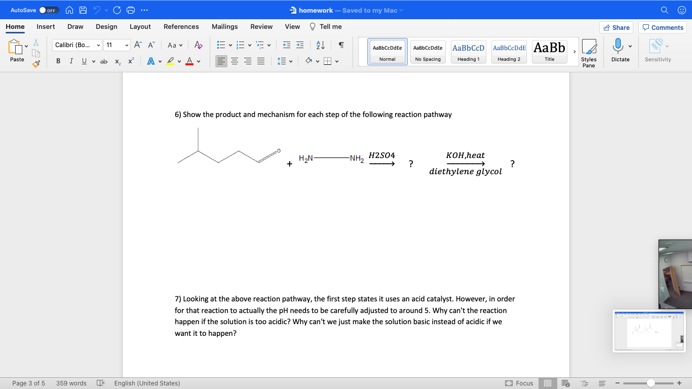Click the Paste clipboard icon
Screen dimensions: 692x389
(15, 47)
